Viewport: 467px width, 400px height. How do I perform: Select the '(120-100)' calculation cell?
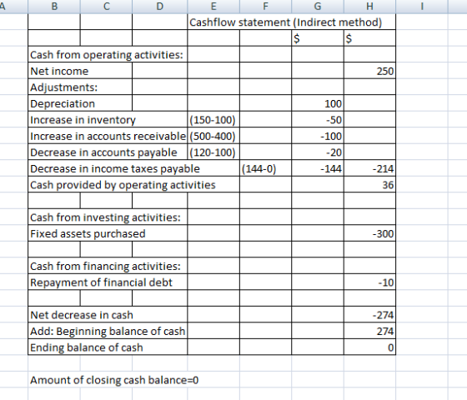pos(213,152)
